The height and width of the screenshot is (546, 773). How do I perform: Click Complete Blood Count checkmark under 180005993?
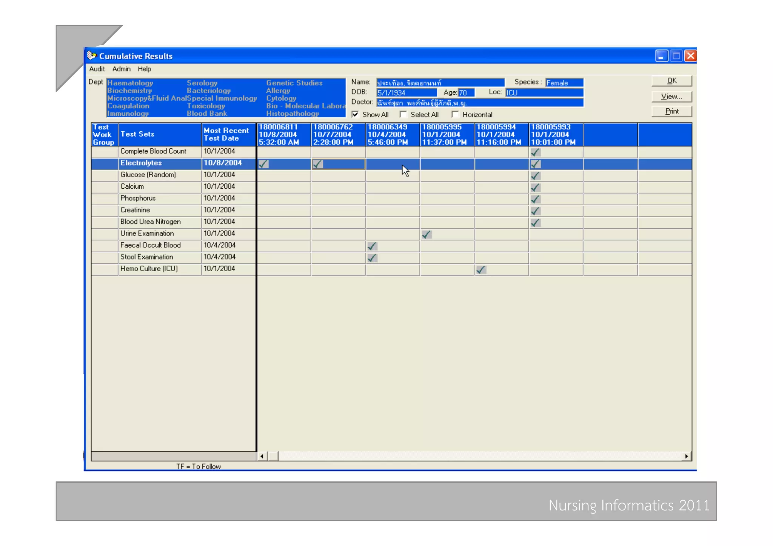click(535, 152)
